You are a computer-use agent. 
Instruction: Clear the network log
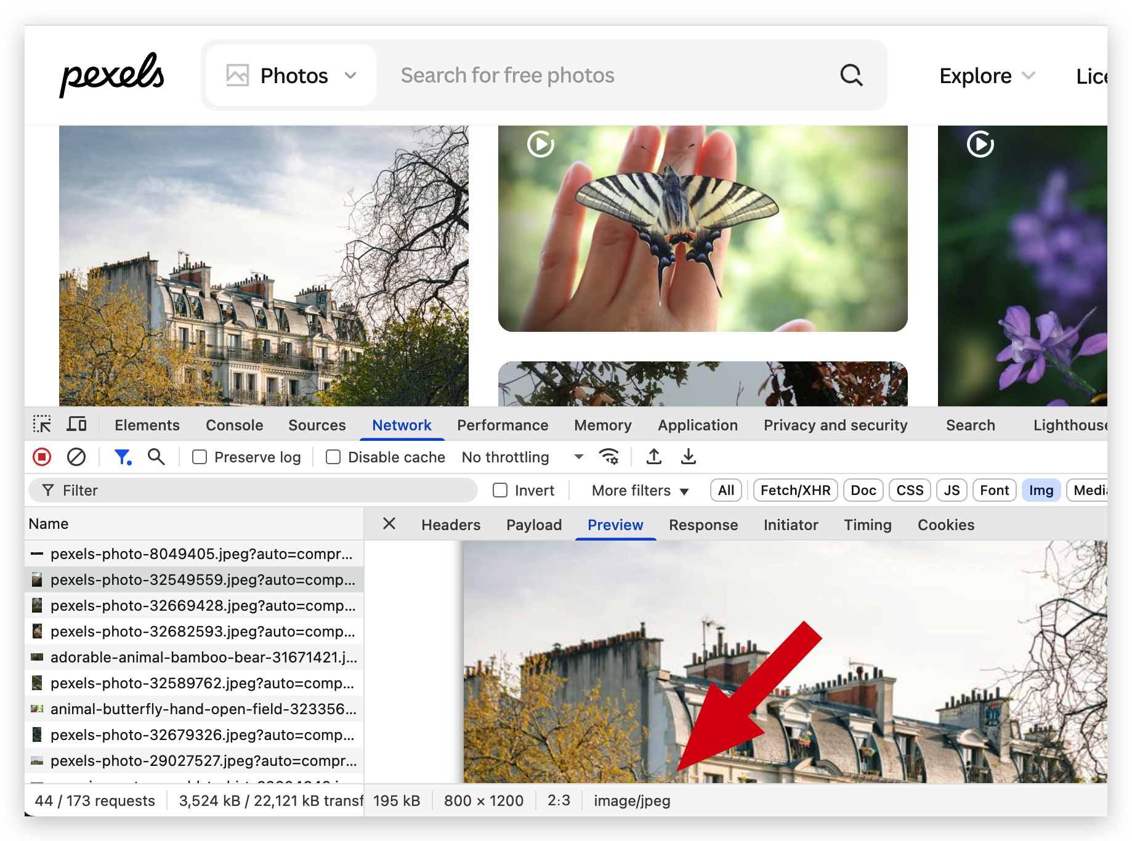coord(76,457)
